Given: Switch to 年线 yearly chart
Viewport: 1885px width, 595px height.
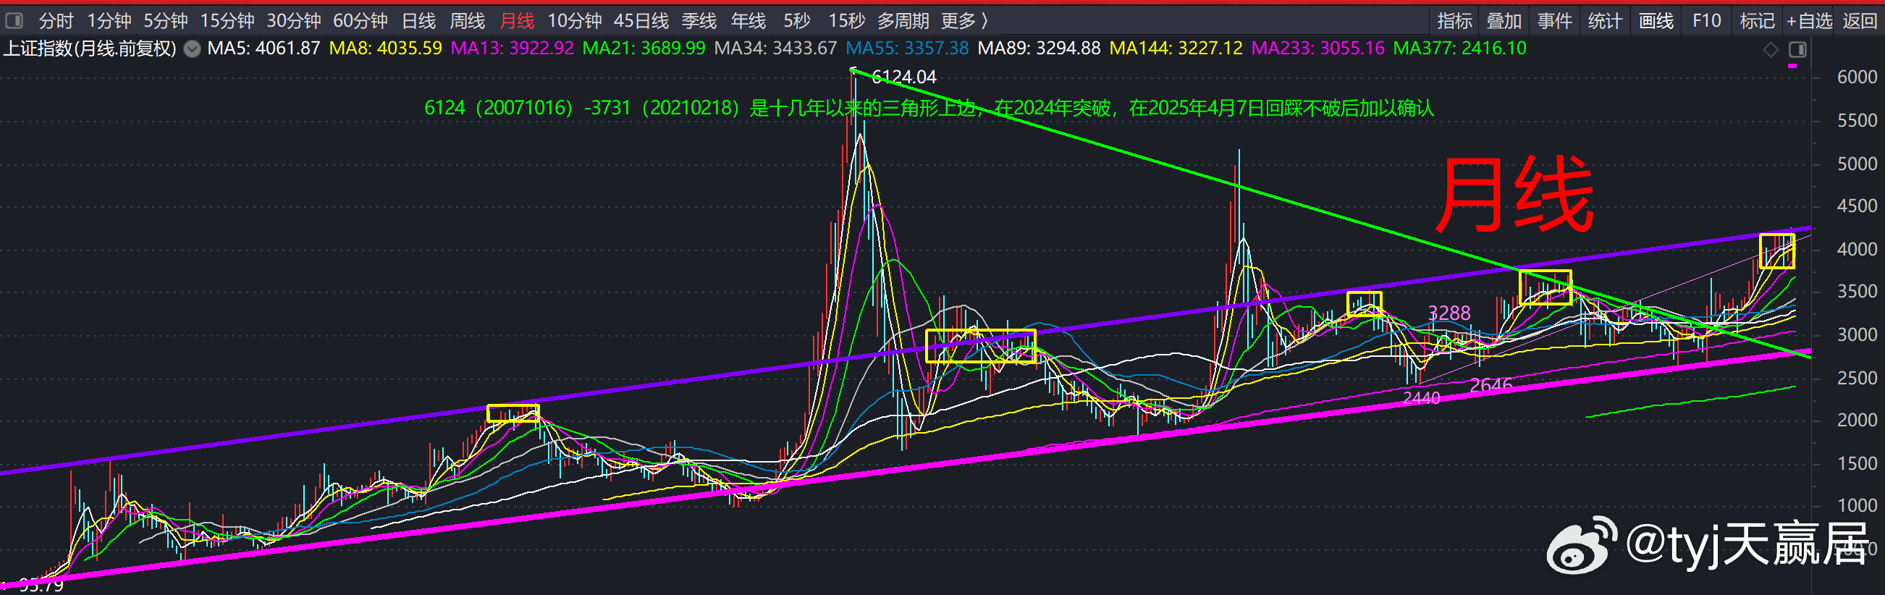Looking at the screenshot, I should pos(748,20).
